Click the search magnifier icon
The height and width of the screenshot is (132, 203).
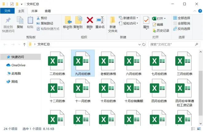197,44
